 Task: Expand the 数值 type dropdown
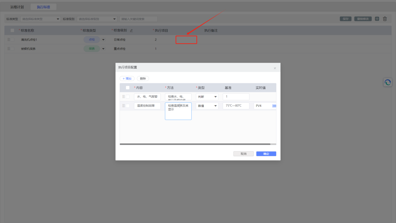click(207, 106)
